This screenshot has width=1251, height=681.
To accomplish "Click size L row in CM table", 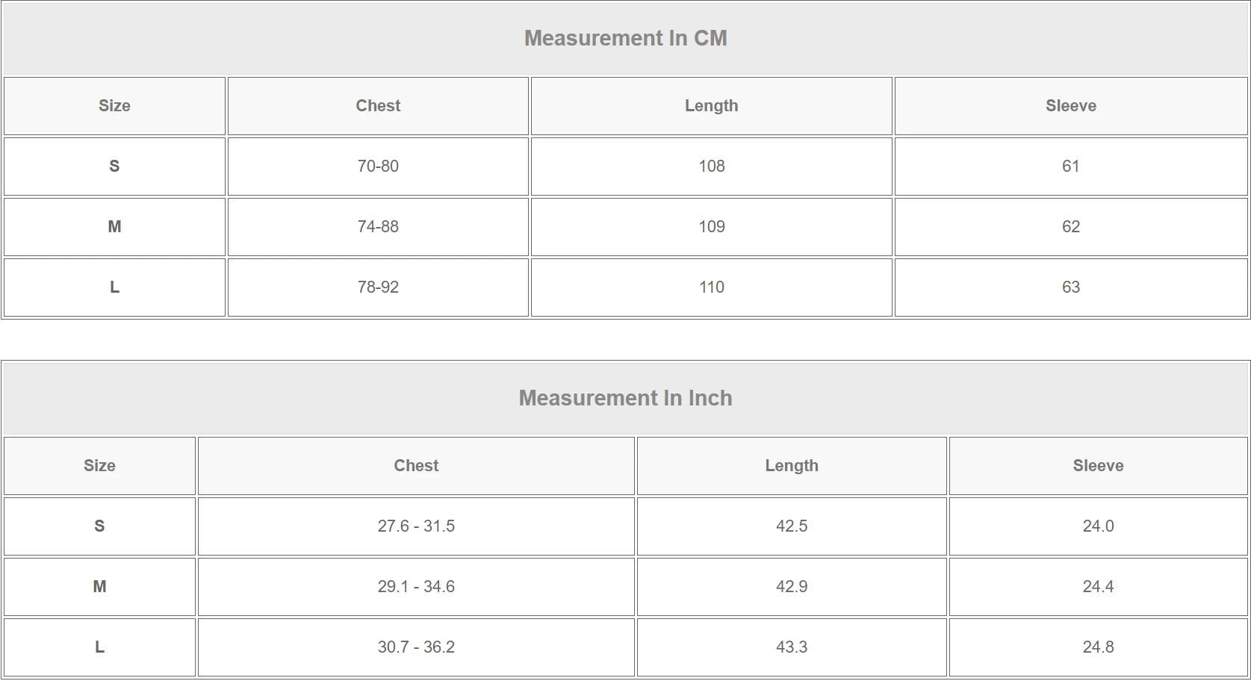I will pyautogui.click(x=114, y=287).
